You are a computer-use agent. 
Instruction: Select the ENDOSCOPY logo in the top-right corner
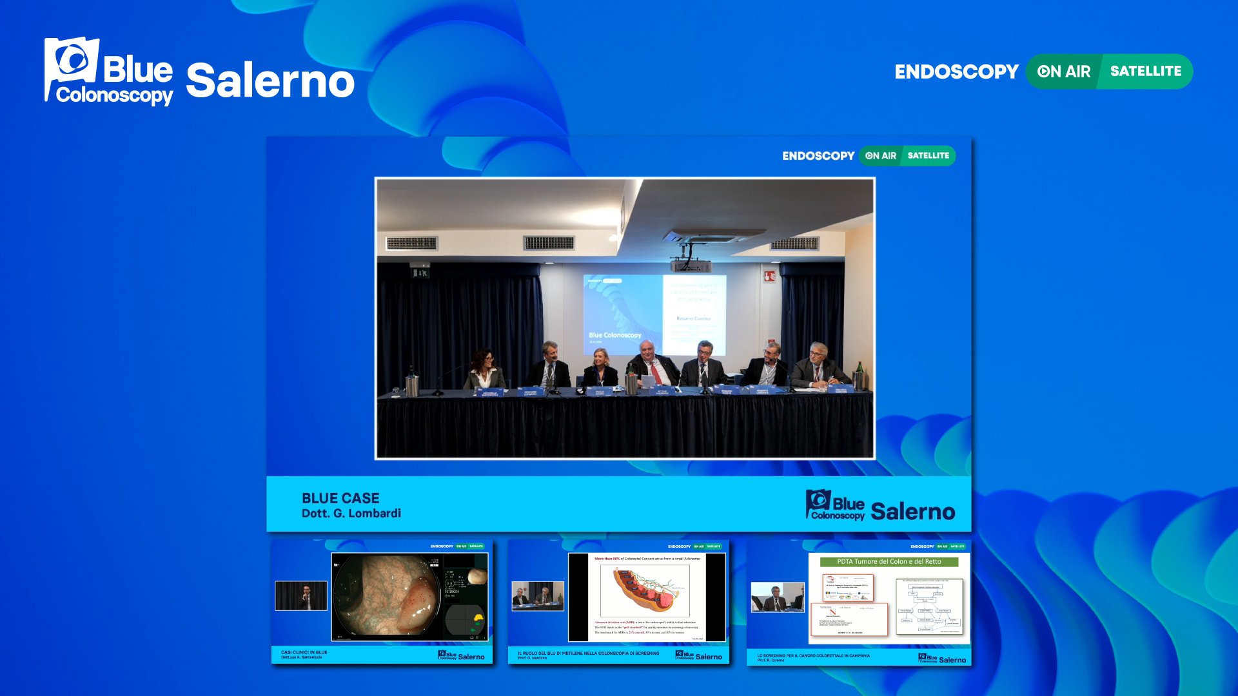[956, 72]
